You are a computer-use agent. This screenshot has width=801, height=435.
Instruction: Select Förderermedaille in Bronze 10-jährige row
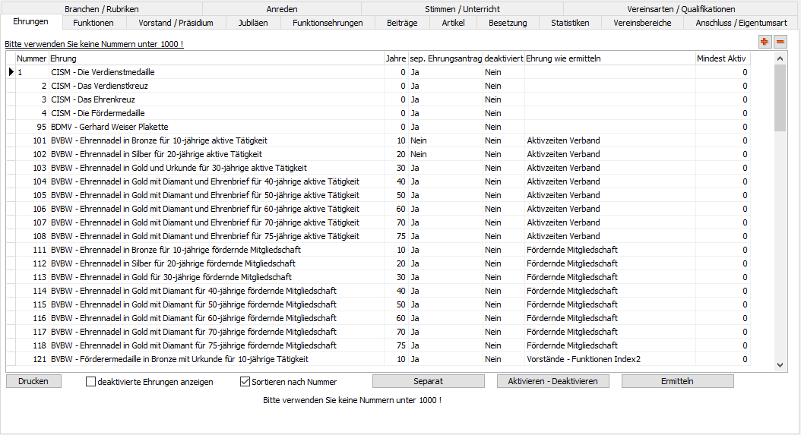point(378,359)
